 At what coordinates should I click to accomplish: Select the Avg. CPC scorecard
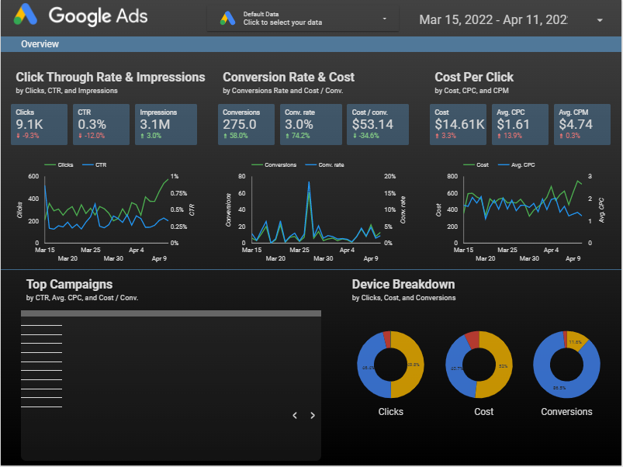tap(520, 124)
